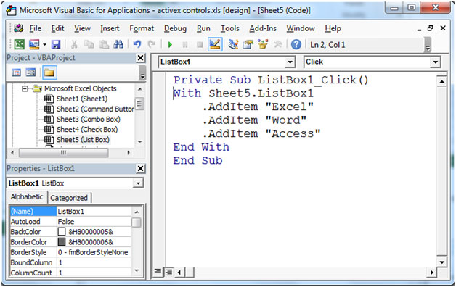Open the Format menu
The image size is (456, 287).
[x=142, y=28]
